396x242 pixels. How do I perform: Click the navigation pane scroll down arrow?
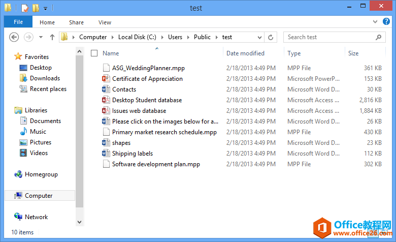[79, 222]
